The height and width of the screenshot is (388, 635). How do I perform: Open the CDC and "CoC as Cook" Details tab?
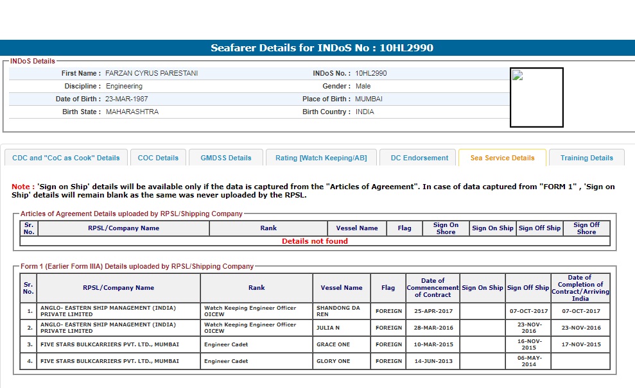click(x=66, y=158)
